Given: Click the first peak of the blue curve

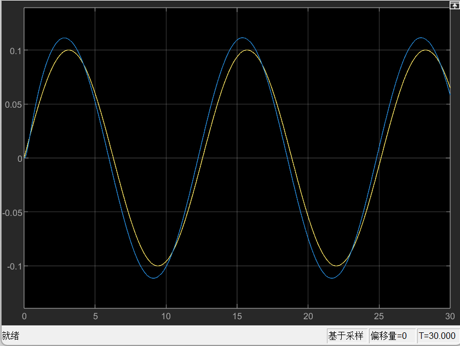Looking at the screenshot, I should click(64, 38).
